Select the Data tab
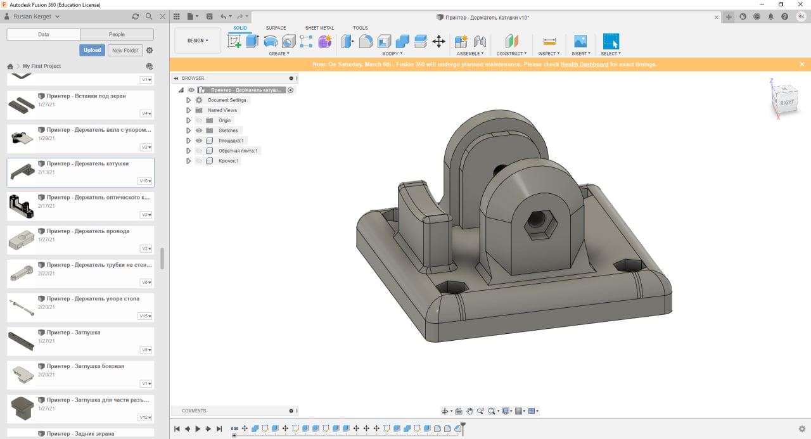Screen dimensions: 811x439 point(44,34)
